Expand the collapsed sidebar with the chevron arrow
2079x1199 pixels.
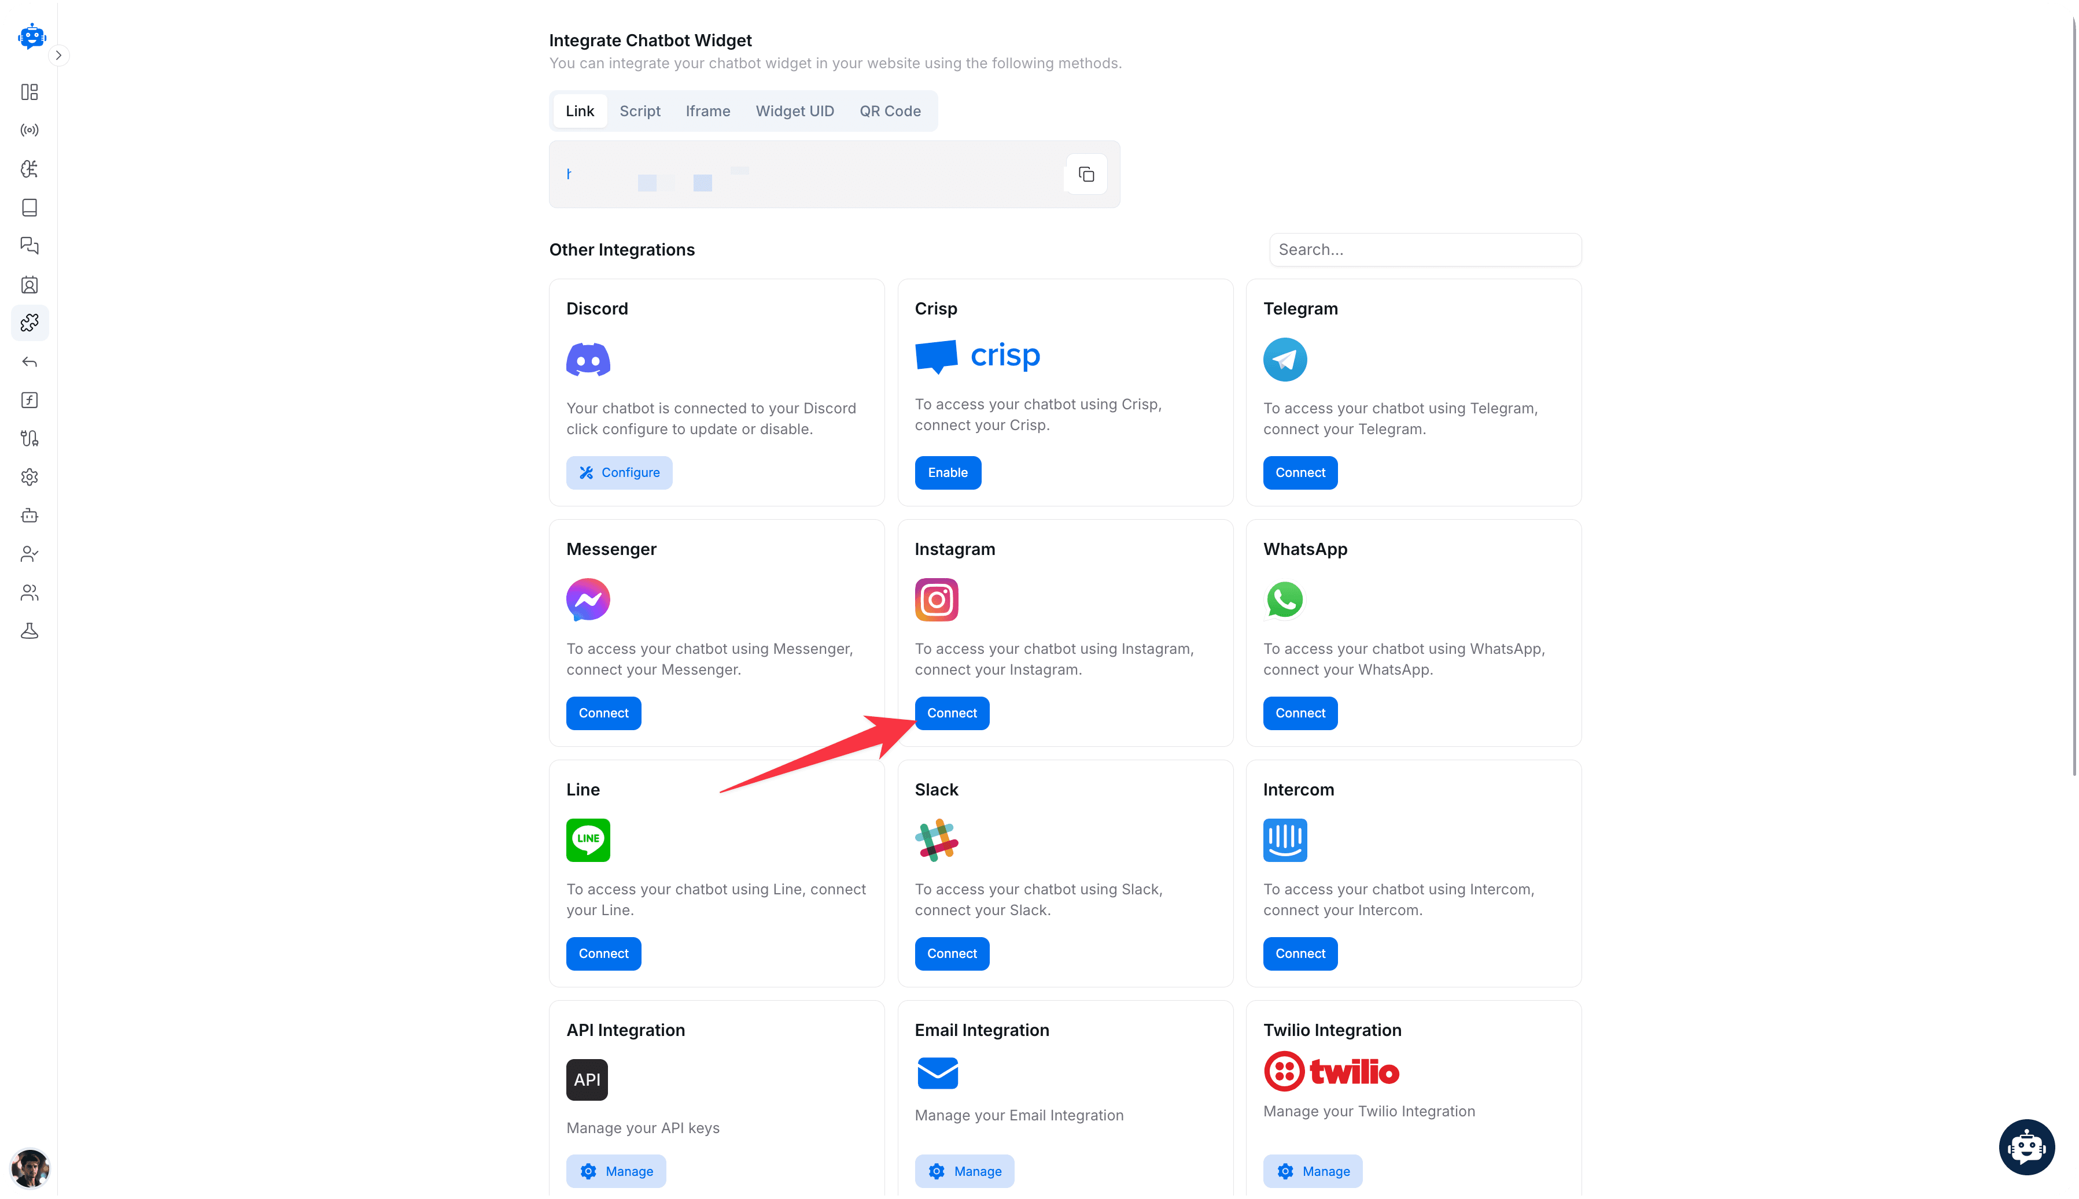pyautogui.click(x=58, y=54)
